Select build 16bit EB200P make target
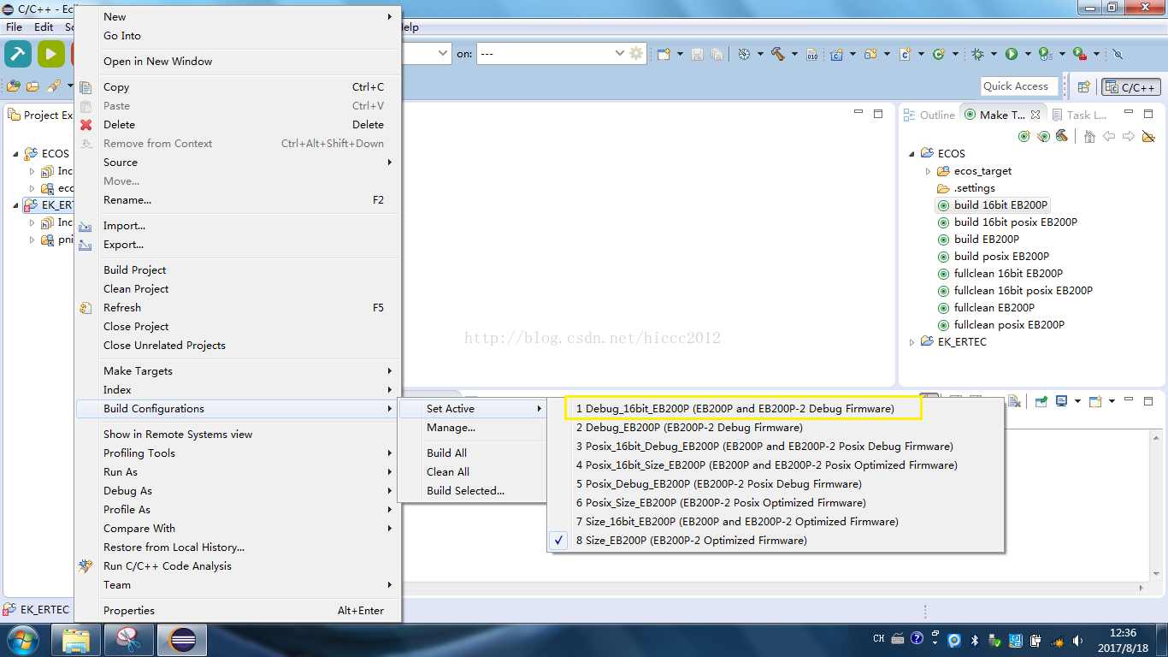This screenshot has height=657, width=1168. click(993, 204)
